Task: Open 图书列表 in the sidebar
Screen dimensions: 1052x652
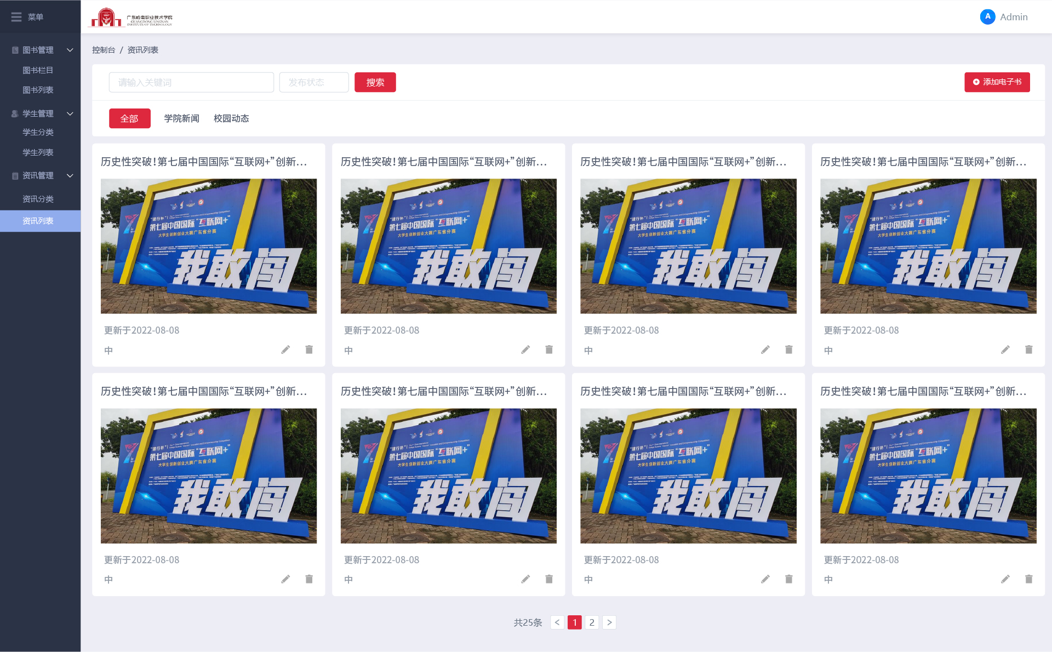Action: click(38, 90)
